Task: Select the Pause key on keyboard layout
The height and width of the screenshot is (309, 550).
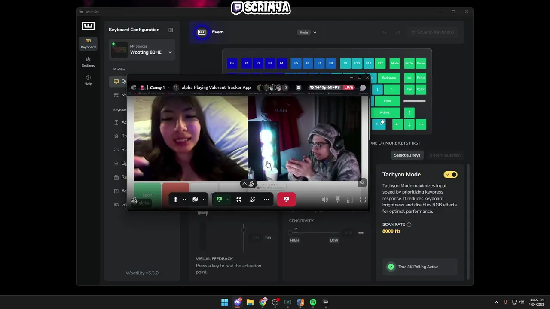Action: pyautogui.click(x=421, y=63)
